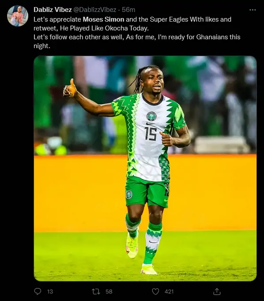264x301 pixels.
Task: Open the three-dot more options menu
Action: tap(253, 10)
